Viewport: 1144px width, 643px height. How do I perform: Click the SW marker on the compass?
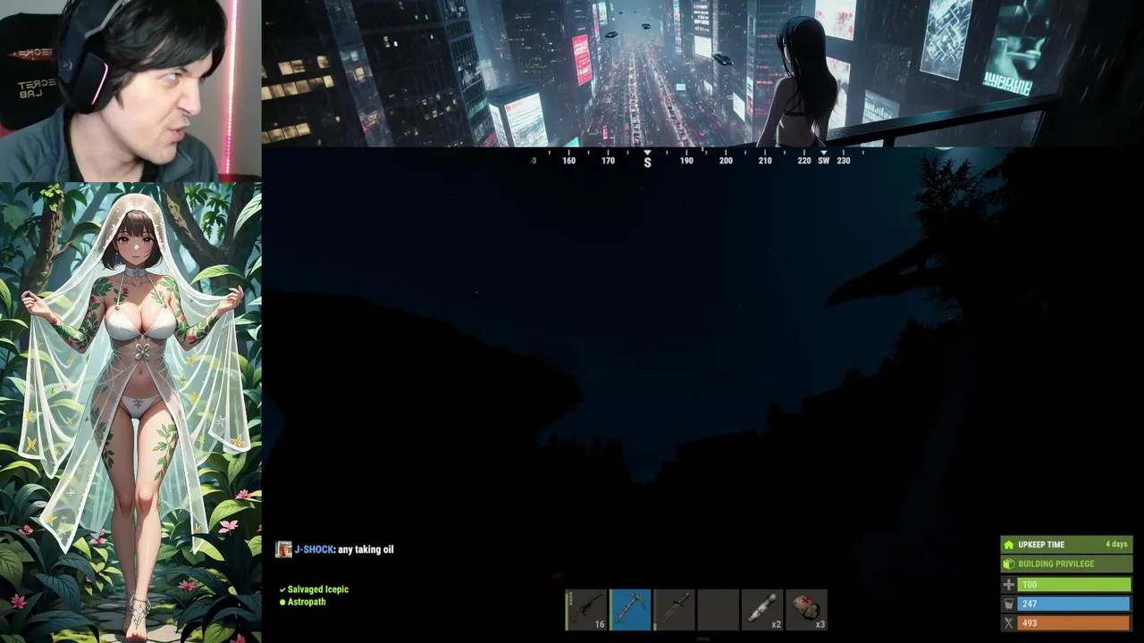pos(823,161)
